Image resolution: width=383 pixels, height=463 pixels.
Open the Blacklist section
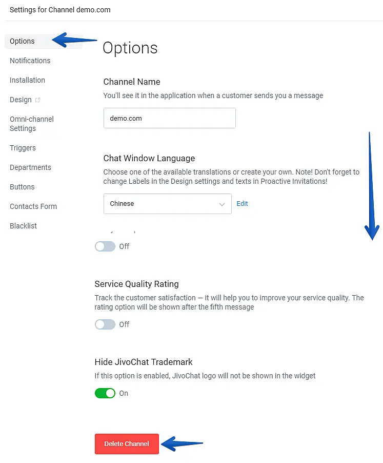click(24, 226)
